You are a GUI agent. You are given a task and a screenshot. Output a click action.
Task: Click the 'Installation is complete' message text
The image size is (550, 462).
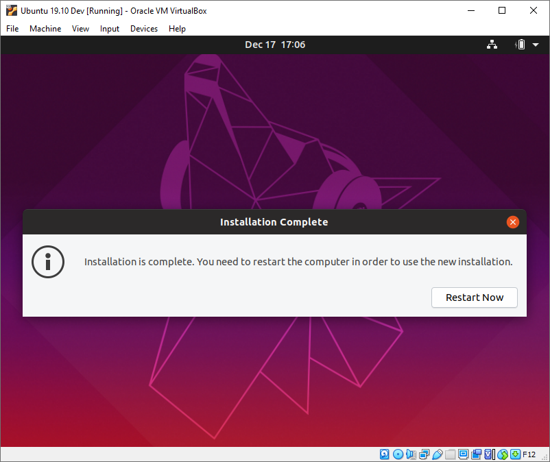coord(298,262)
